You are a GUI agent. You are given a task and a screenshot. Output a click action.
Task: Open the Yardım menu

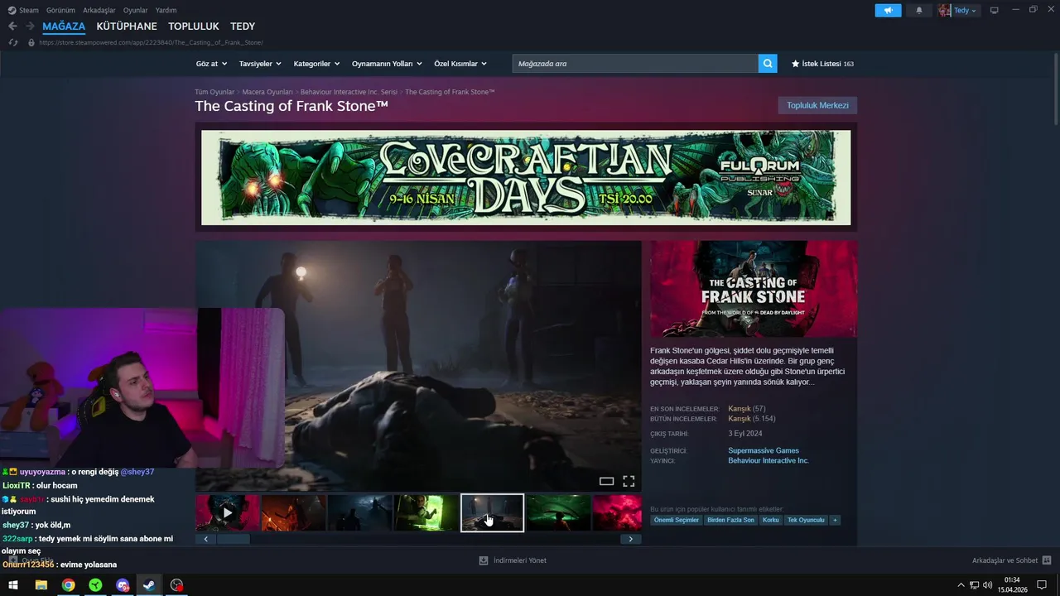(x=166, y=10)
